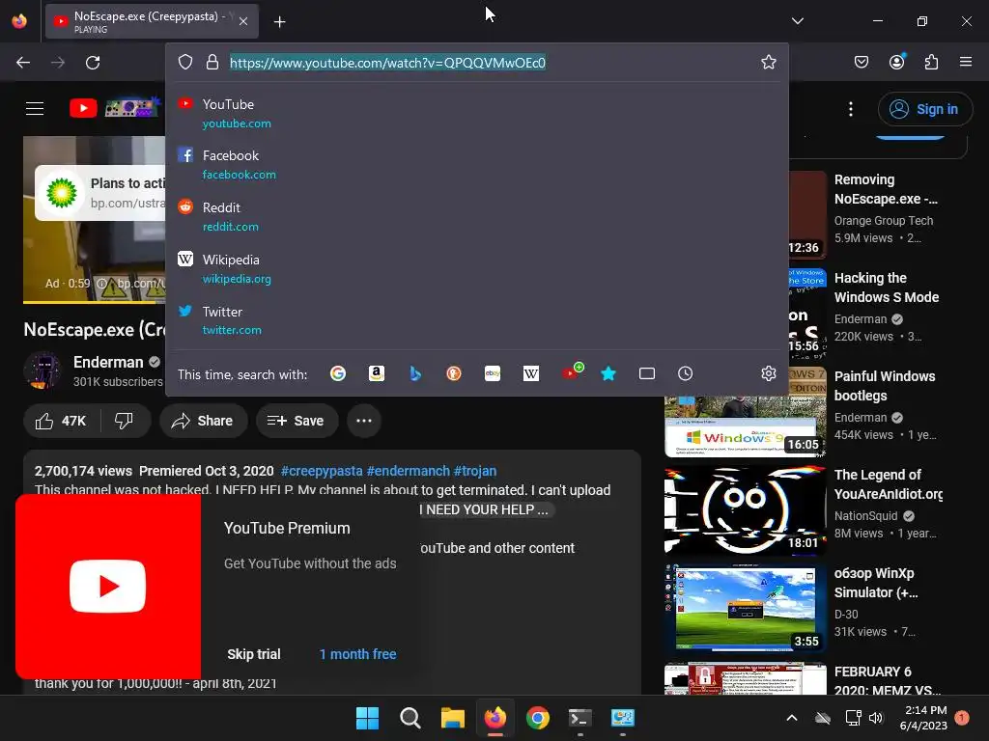Select YouTube suggestion in dropdown
Image resolution: width=989 pixels, height=741 pixels.
point(477,114)
